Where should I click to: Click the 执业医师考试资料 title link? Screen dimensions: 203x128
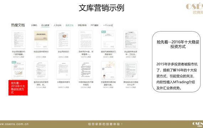[131, 53]
